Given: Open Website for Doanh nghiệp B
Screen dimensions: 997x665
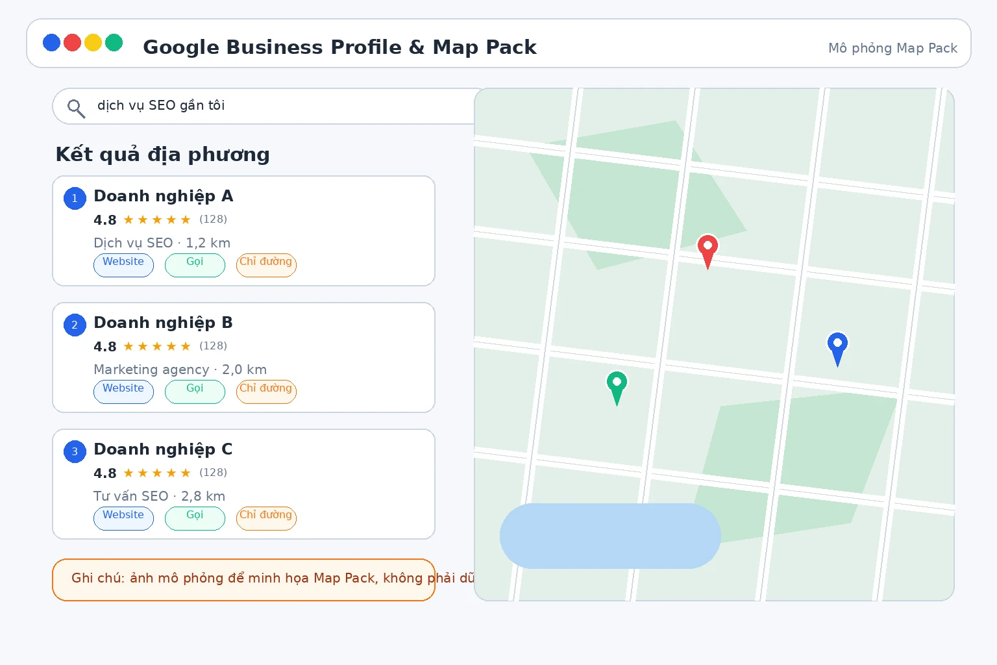Looking at the screenshot, I should 123,392.
